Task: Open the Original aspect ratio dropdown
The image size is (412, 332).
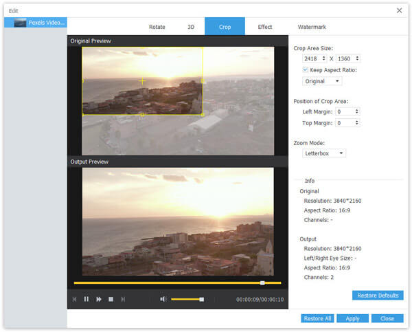Action: point(323,81)
